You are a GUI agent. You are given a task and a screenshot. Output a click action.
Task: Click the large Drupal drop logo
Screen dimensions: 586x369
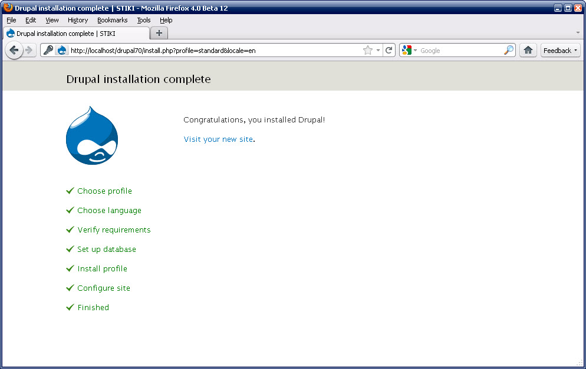coord(92,135)
